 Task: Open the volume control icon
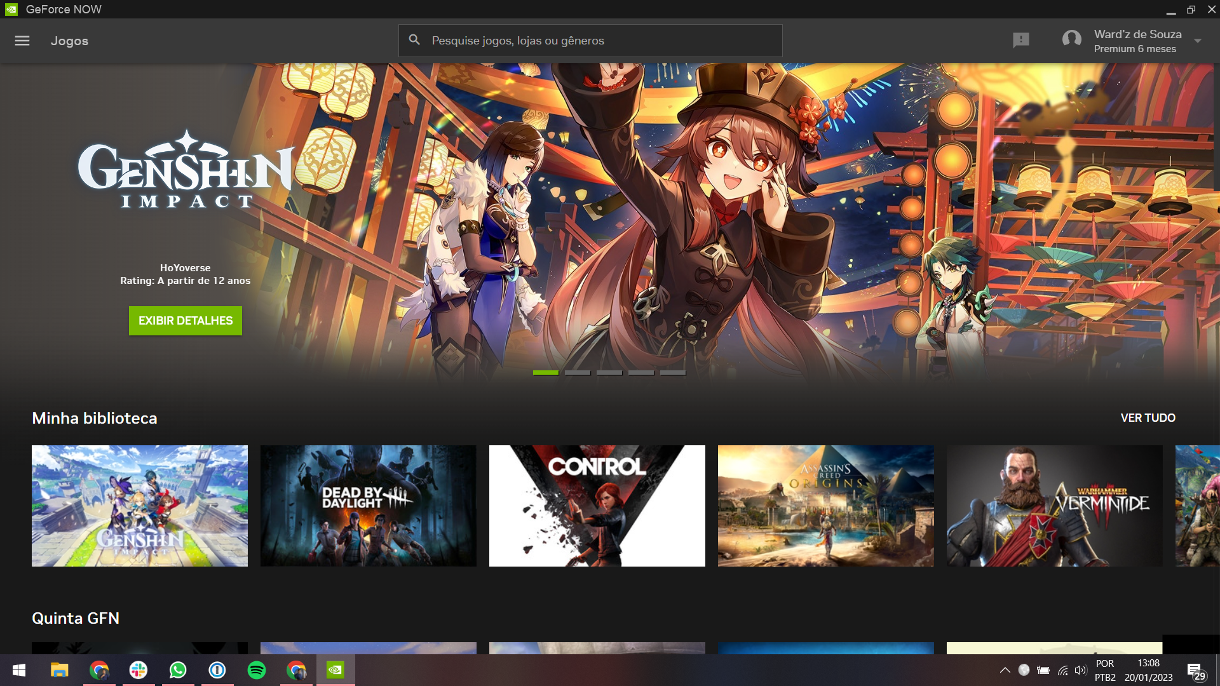1081,670
